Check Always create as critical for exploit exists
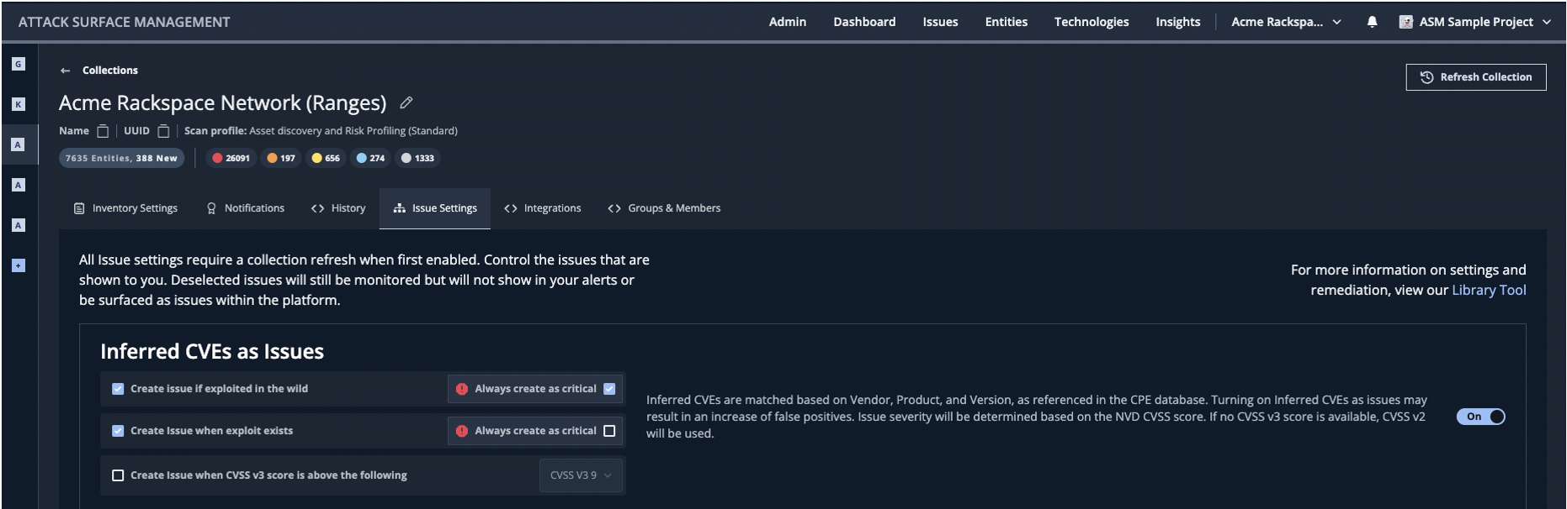The width and height of the screenshot is (1567, 509). point(609,431)
